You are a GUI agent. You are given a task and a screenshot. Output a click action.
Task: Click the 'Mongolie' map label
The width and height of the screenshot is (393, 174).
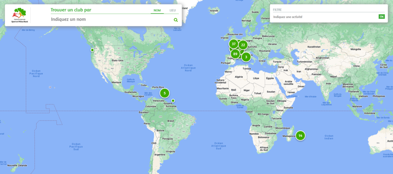(x=356, y=49)
